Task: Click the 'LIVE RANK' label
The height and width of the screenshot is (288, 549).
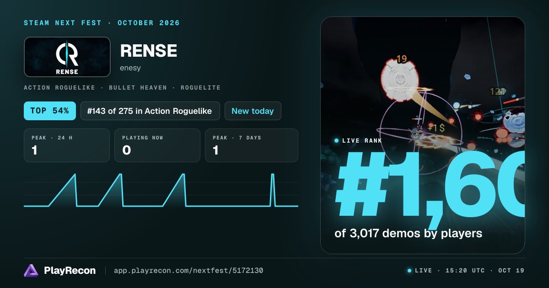Action: pos(362,140)
